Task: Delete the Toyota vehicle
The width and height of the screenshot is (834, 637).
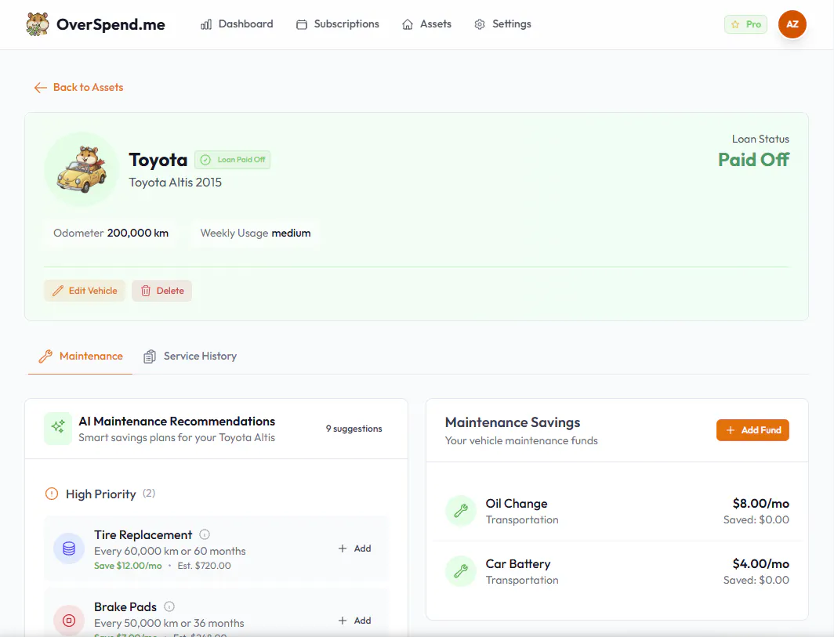Action: (161, 291)
